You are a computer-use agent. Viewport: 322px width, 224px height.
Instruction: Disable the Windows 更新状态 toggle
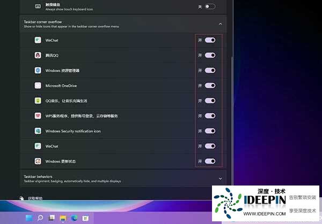210,161
